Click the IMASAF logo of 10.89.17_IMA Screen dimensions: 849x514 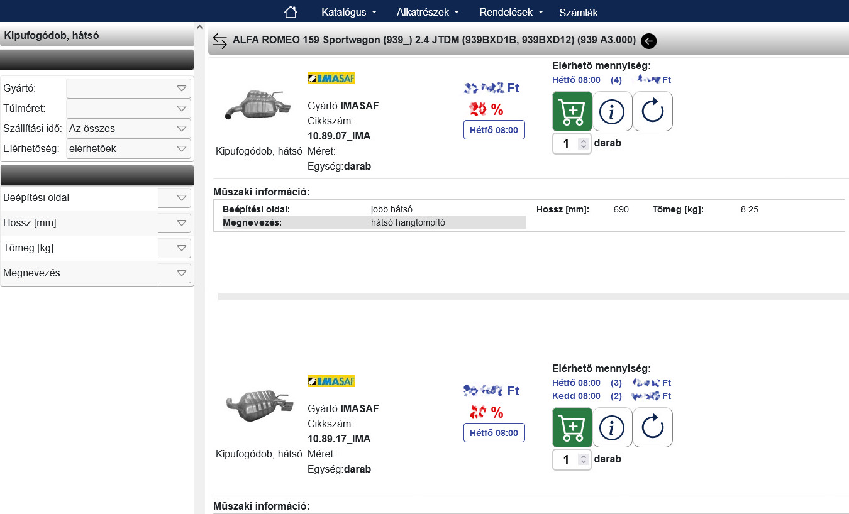(x=331, y=381)
